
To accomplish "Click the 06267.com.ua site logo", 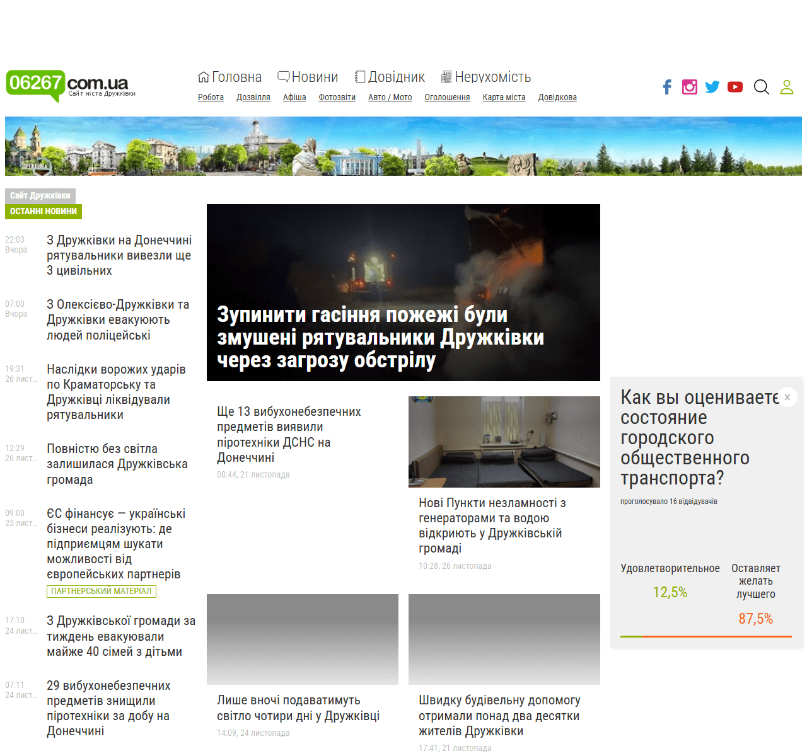I will pos(69,85).
